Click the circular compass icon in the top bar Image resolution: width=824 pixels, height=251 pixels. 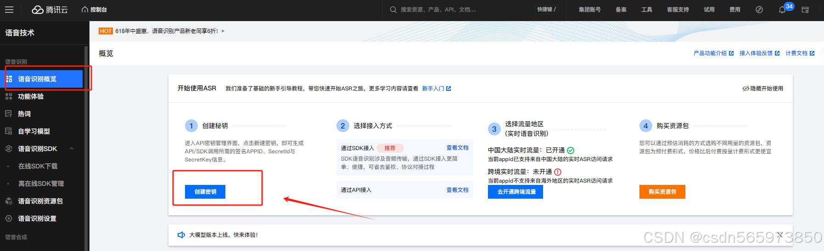click(759, 10)
